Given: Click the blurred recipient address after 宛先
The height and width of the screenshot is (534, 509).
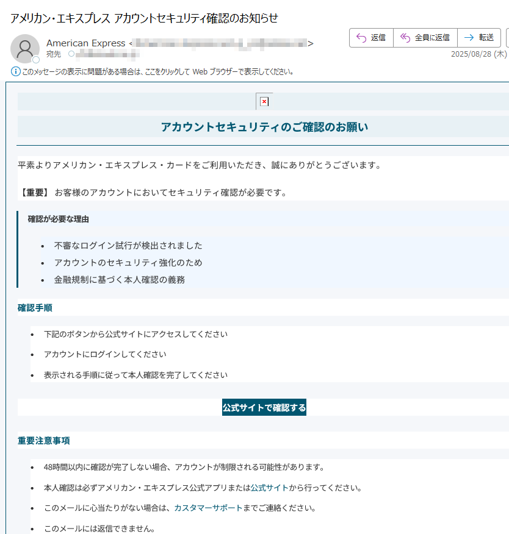Looking at the screenshot, I should pyautogui.click(x=107, y=54).
